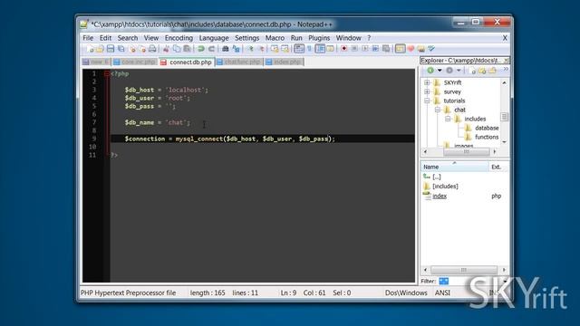Click the Redo arrow icon
The image size is (580, 326).
(x=211, y=49)
